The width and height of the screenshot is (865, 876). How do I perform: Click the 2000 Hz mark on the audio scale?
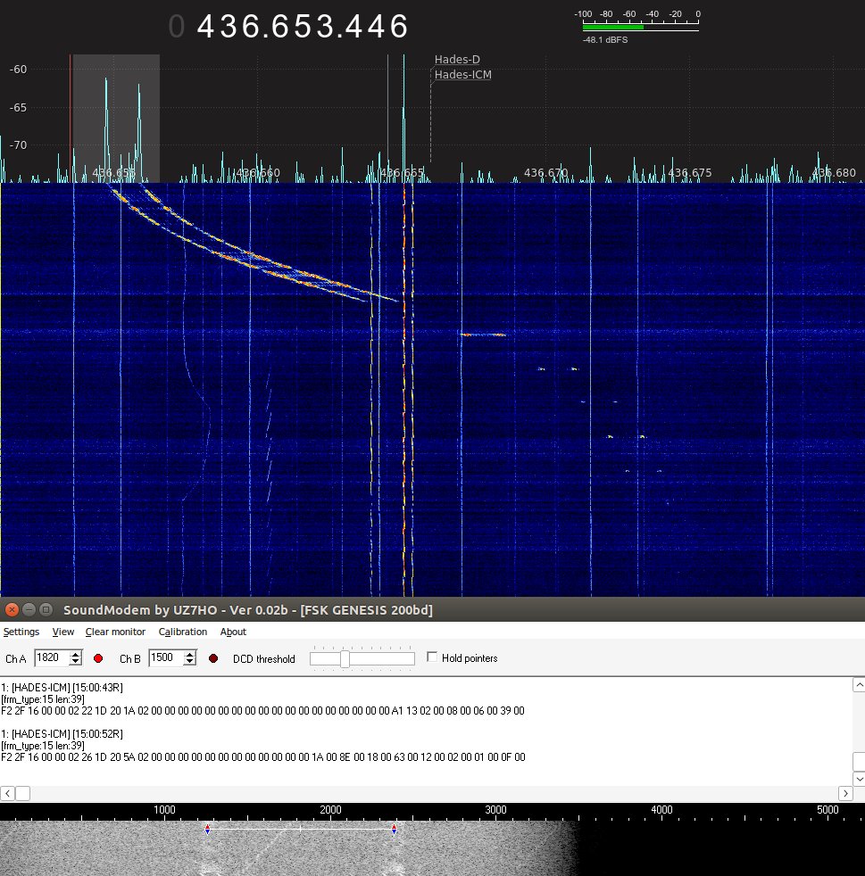tap(330, 809)
